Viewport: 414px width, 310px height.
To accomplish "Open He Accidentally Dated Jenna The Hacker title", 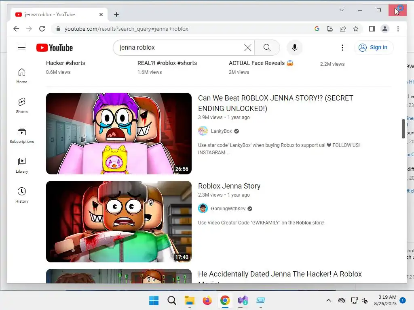I will [280, 276].
